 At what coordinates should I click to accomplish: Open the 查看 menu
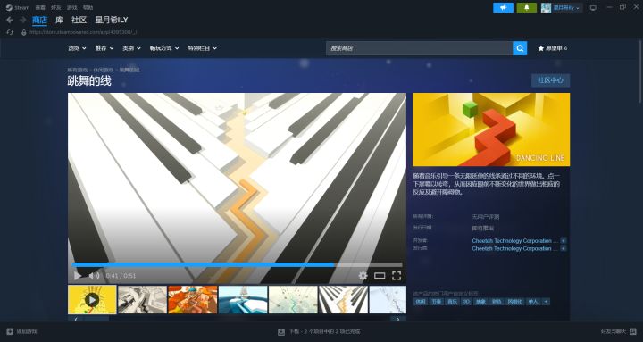click(x=40, y=7)
